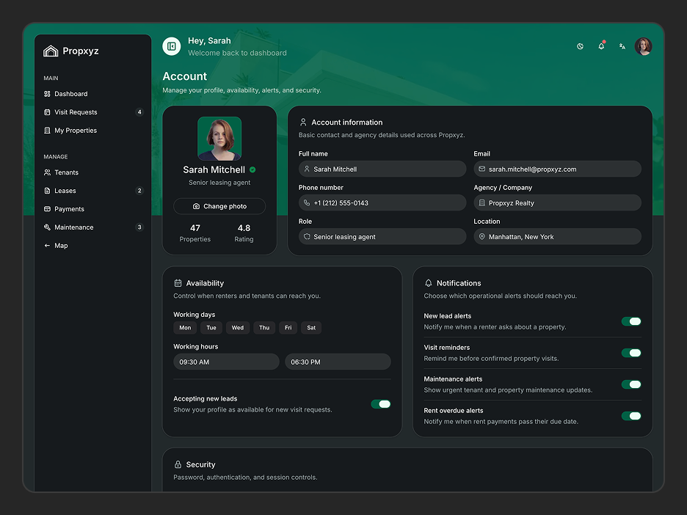Go to My Properties
This screenshot has height=515, width=687.
[x=93, y=130]
